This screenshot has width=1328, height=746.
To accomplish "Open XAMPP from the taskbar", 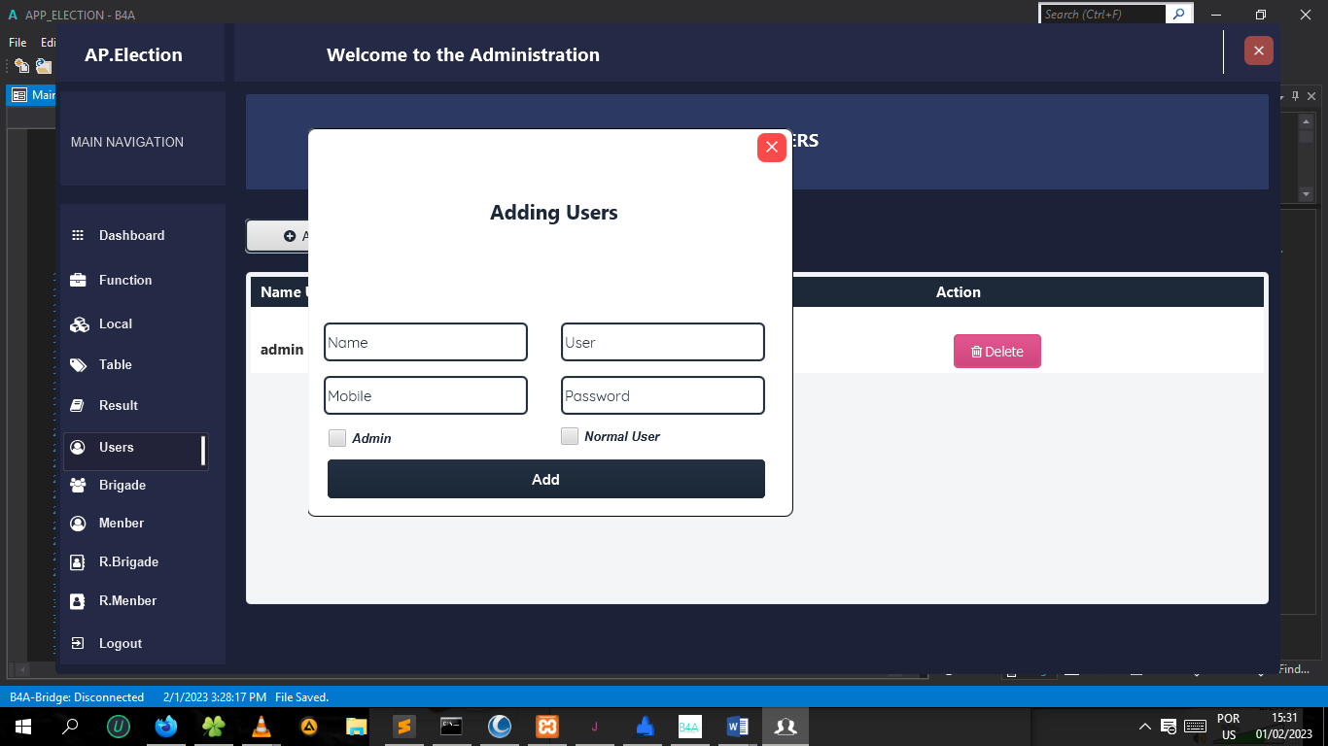I will click(546, 726).
